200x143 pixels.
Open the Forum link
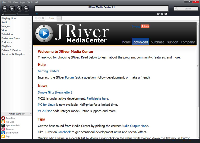[69, 77]
